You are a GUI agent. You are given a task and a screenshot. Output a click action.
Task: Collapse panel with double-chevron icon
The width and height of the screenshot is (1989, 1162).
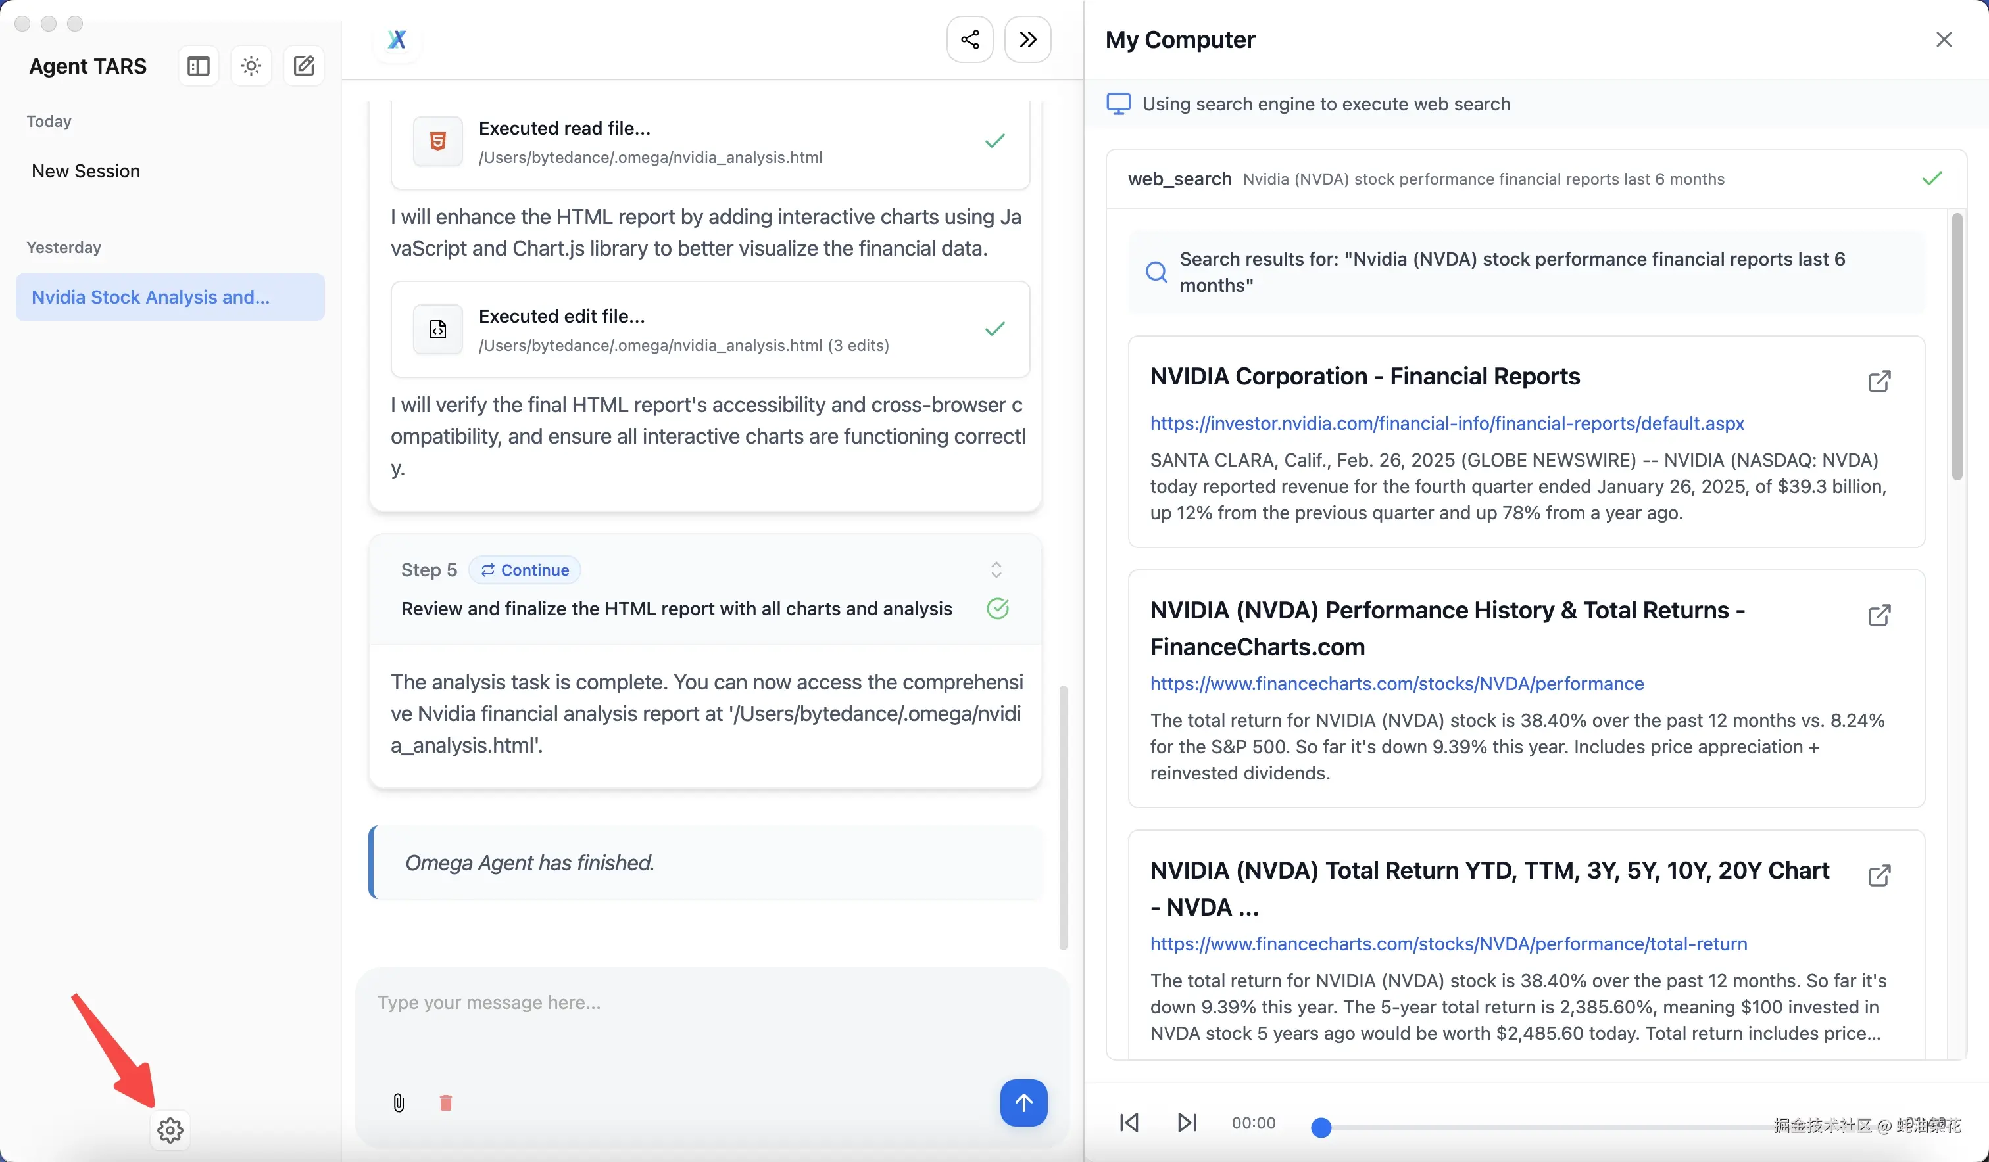(x=1027, y=39)
